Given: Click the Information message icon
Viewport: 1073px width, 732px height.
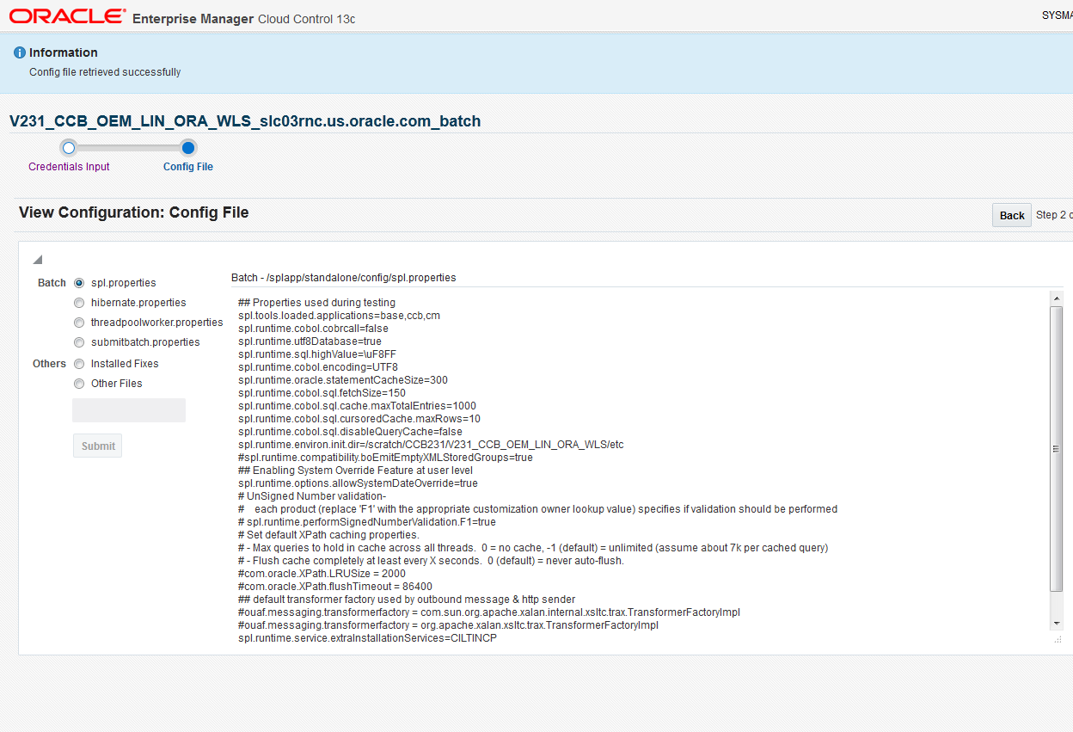Looking at the screenshot, I should click(x=20, y=53).
